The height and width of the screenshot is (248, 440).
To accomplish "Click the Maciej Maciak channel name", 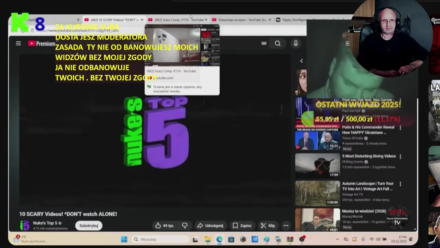I will pos(352,217).
